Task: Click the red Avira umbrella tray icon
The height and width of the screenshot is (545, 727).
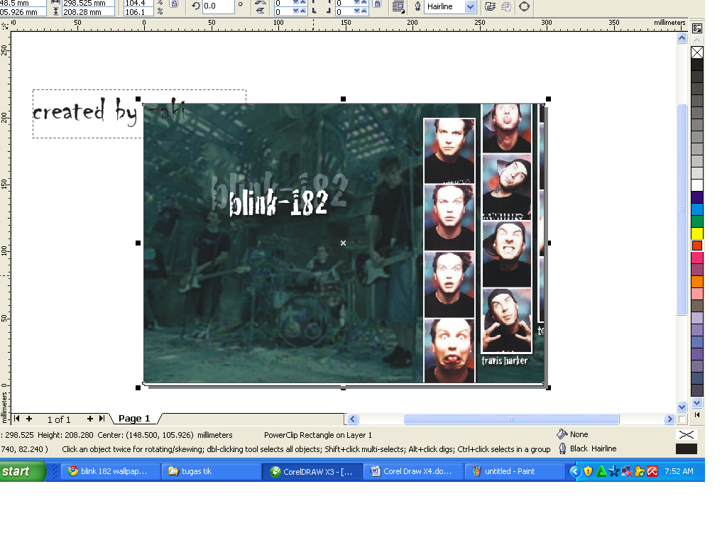Action: click(x=652, y=471)
